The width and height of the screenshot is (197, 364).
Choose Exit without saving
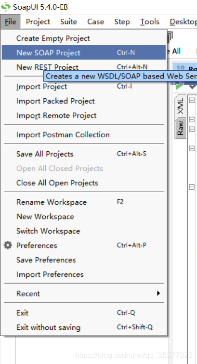(84, 327)
